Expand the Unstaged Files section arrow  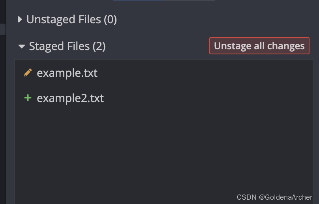(x=20, y=19)
